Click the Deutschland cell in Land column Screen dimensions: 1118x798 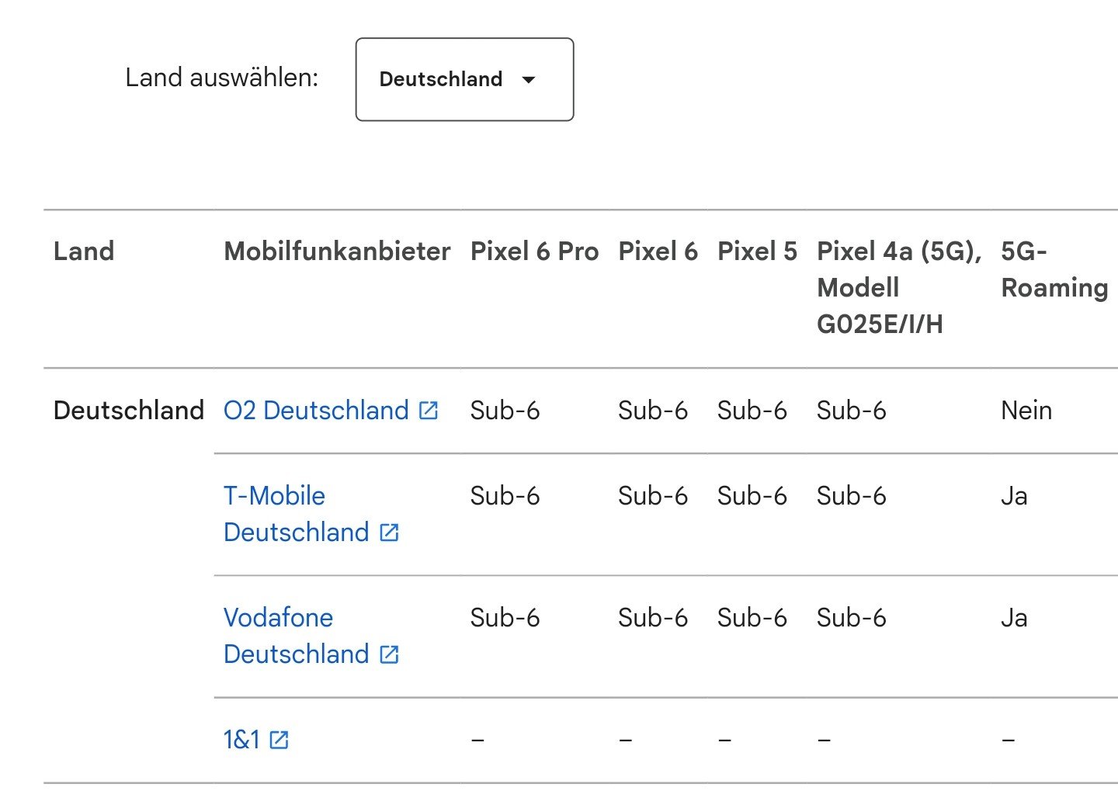coord(129,410)
